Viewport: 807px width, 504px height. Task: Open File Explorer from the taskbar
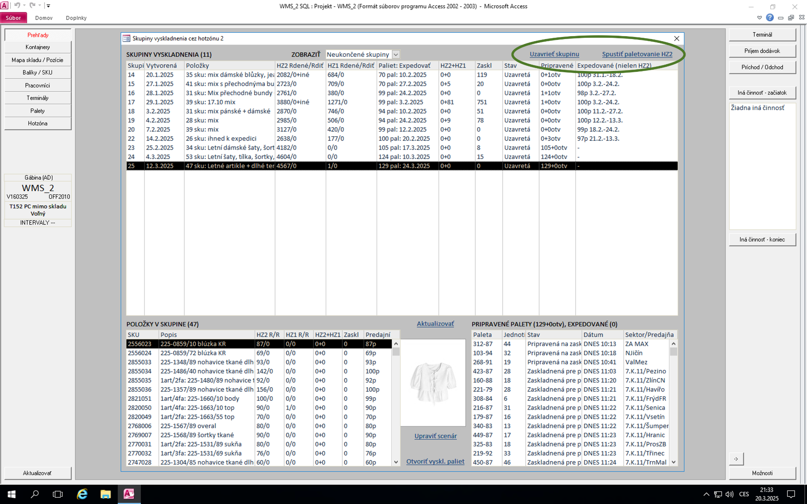(105, 494)
